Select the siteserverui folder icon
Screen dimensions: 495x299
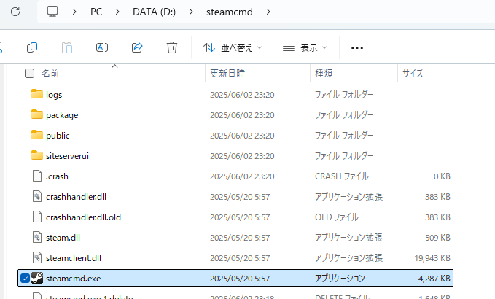pyautogui.click(x=37, y=155)
